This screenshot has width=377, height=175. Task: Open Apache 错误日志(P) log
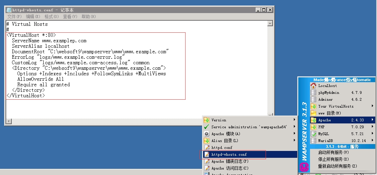pos(250,161)
